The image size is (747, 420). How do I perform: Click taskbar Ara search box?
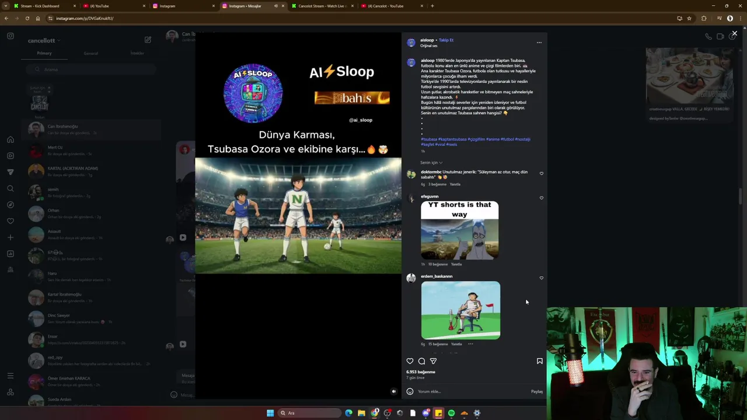(x=309, y=413)
